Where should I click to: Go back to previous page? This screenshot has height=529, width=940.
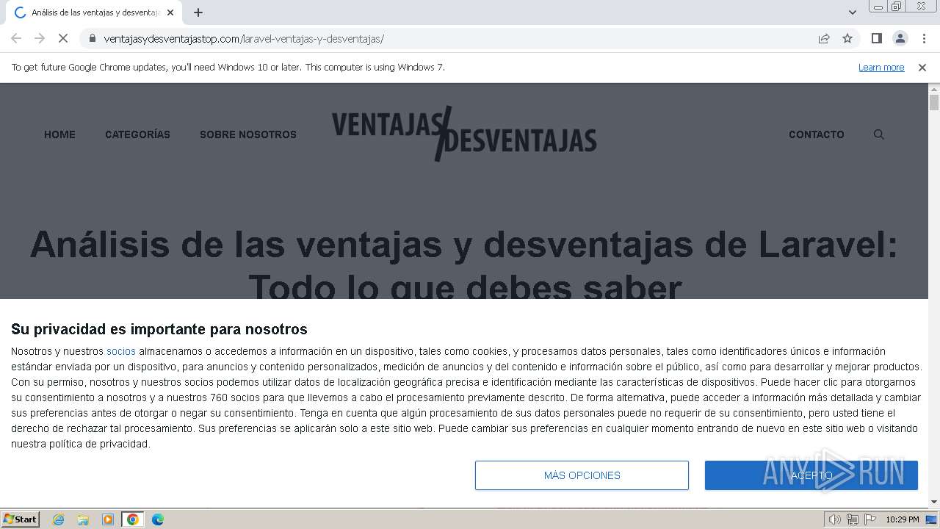tap(16, 38)
